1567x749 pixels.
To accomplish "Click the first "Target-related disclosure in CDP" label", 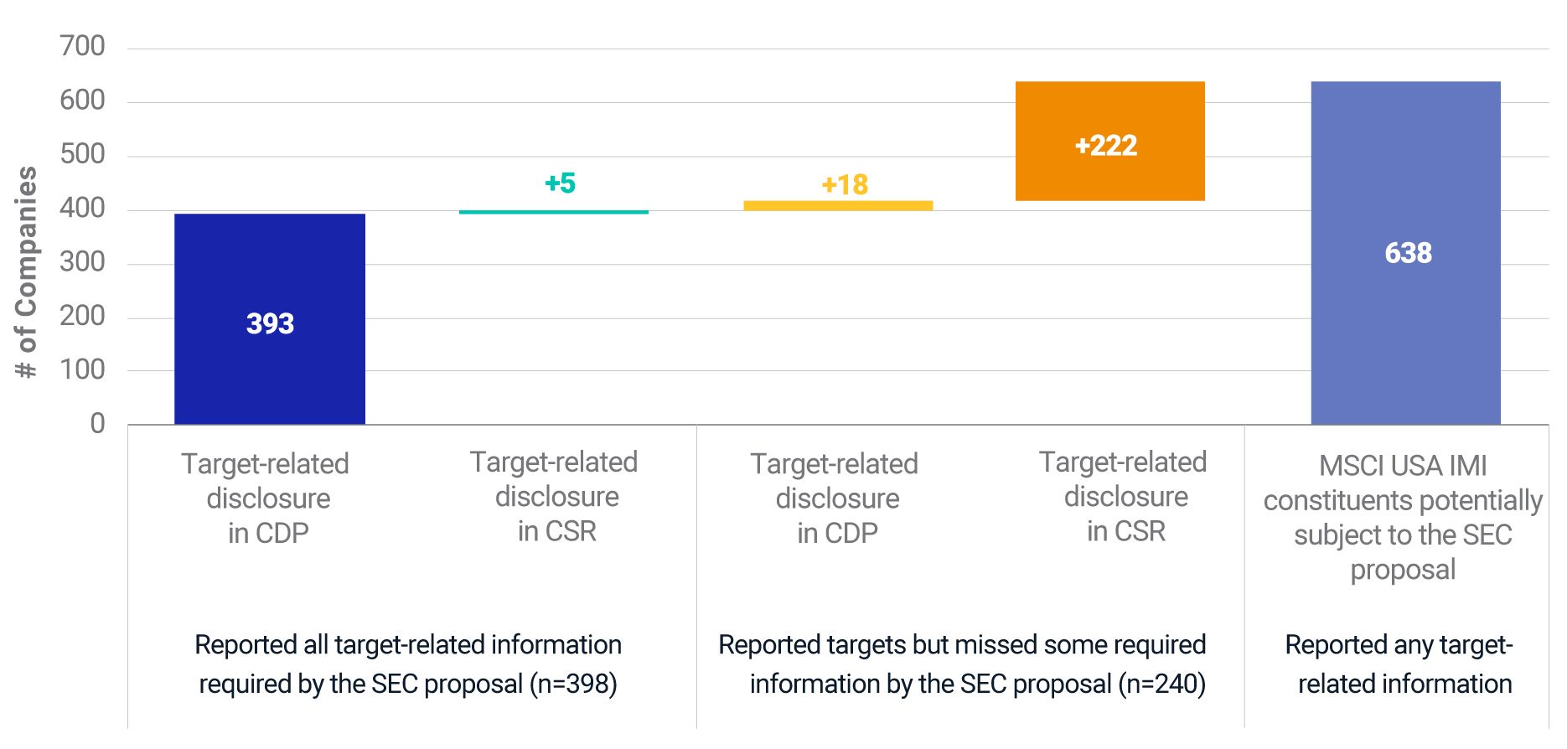I will tap(267, 498).
